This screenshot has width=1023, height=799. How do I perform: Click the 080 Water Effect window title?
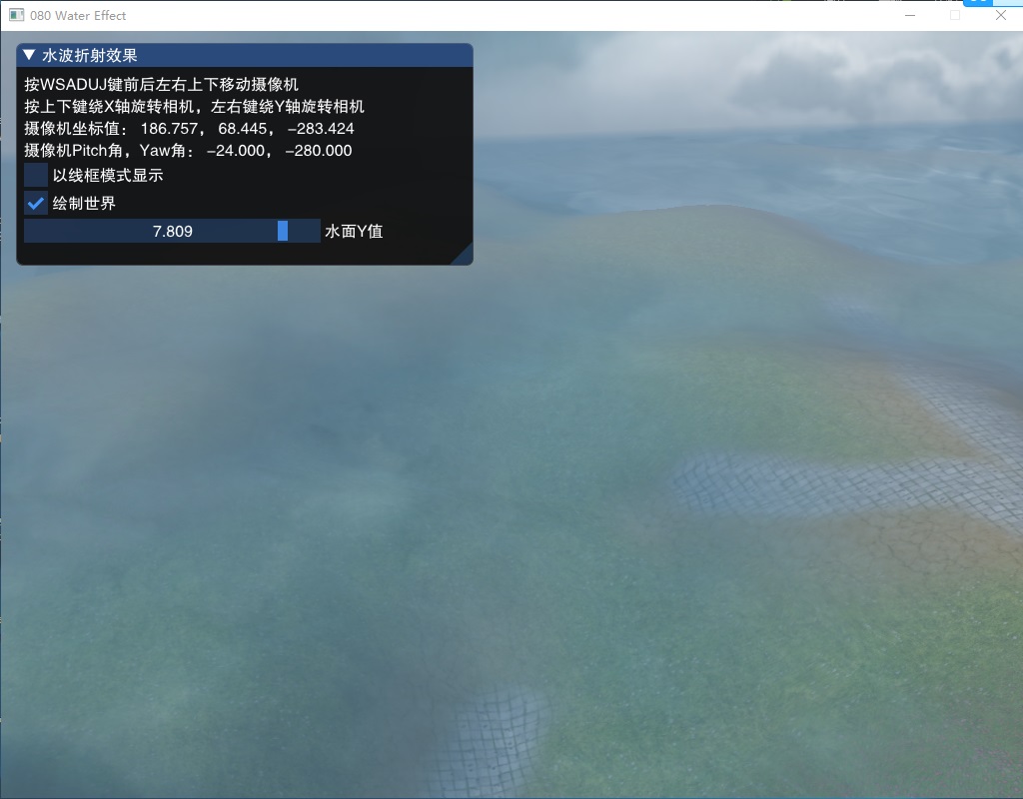(78, 16)
